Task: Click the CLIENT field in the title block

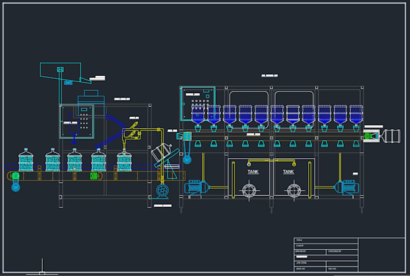Action: [x=326, y=246]
